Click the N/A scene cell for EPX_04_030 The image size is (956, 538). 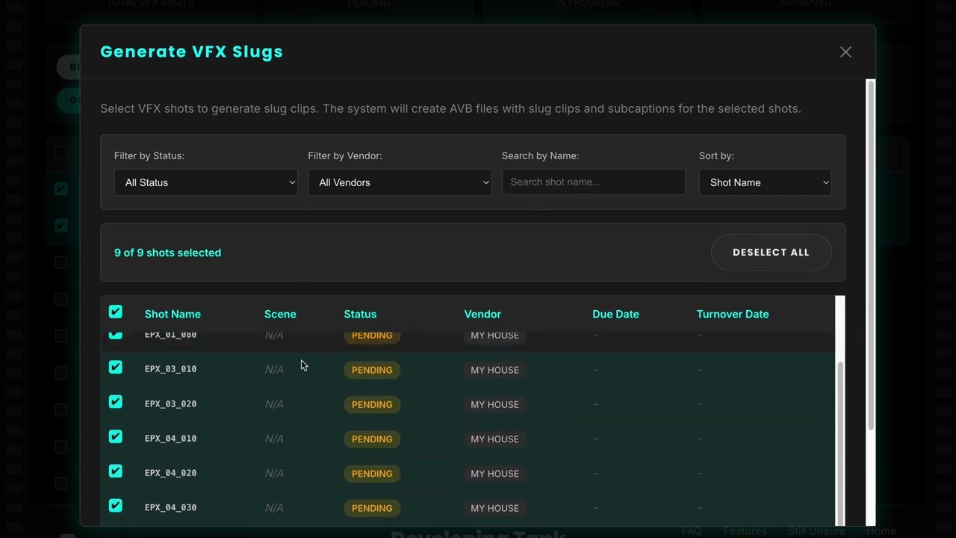(x=274, y=508)
